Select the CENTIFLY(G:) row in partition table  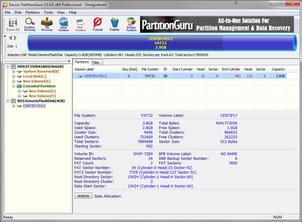coord(94,76)
